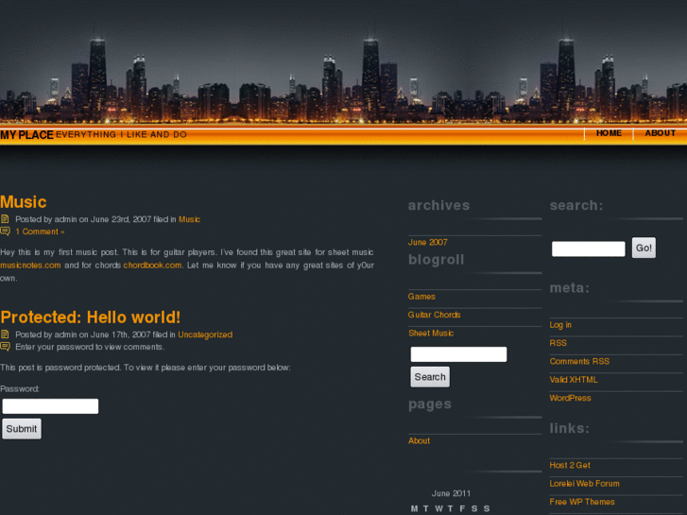Viewport: 687px width, 515px height.
Task: Focus the search field next to Go!
Action: point(589,249)
